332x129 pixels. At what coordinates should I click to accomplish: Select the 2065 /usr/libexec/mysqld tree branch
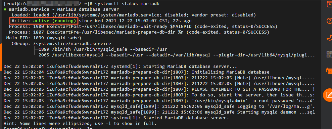174,55
